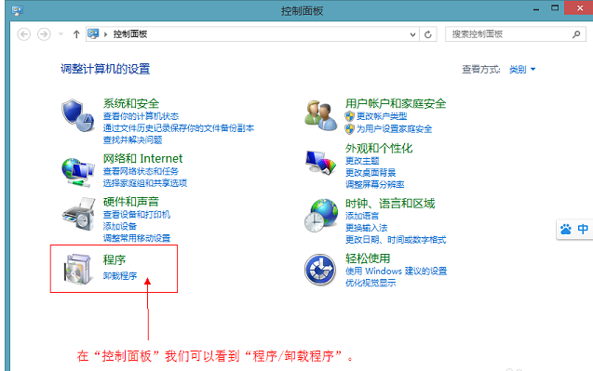Open the 硬件和声音 printer icon
Viewport: 593px width, 371px height.
(78, 214)
